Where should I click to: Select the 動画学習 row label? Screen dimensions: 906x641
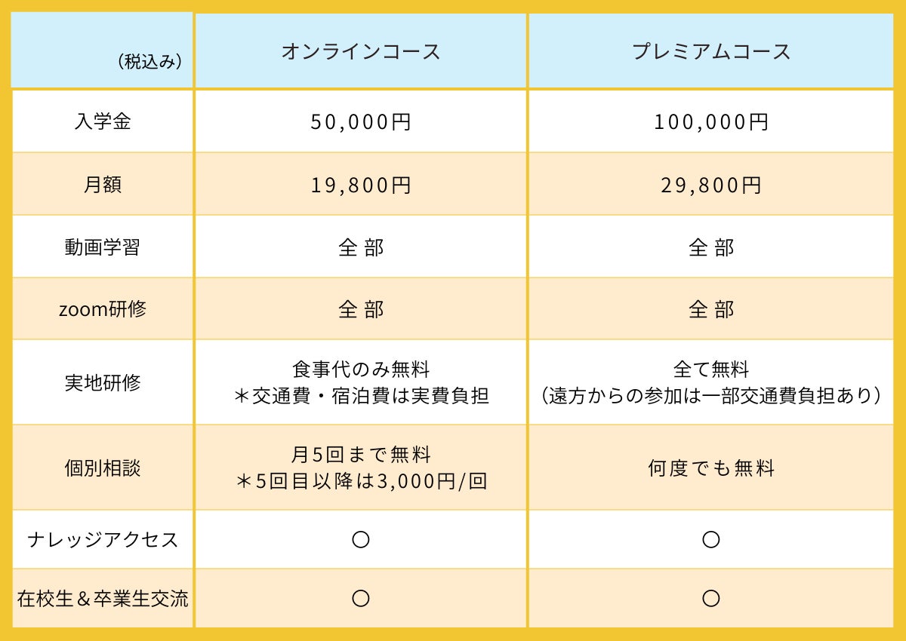(x=103, y=247)
